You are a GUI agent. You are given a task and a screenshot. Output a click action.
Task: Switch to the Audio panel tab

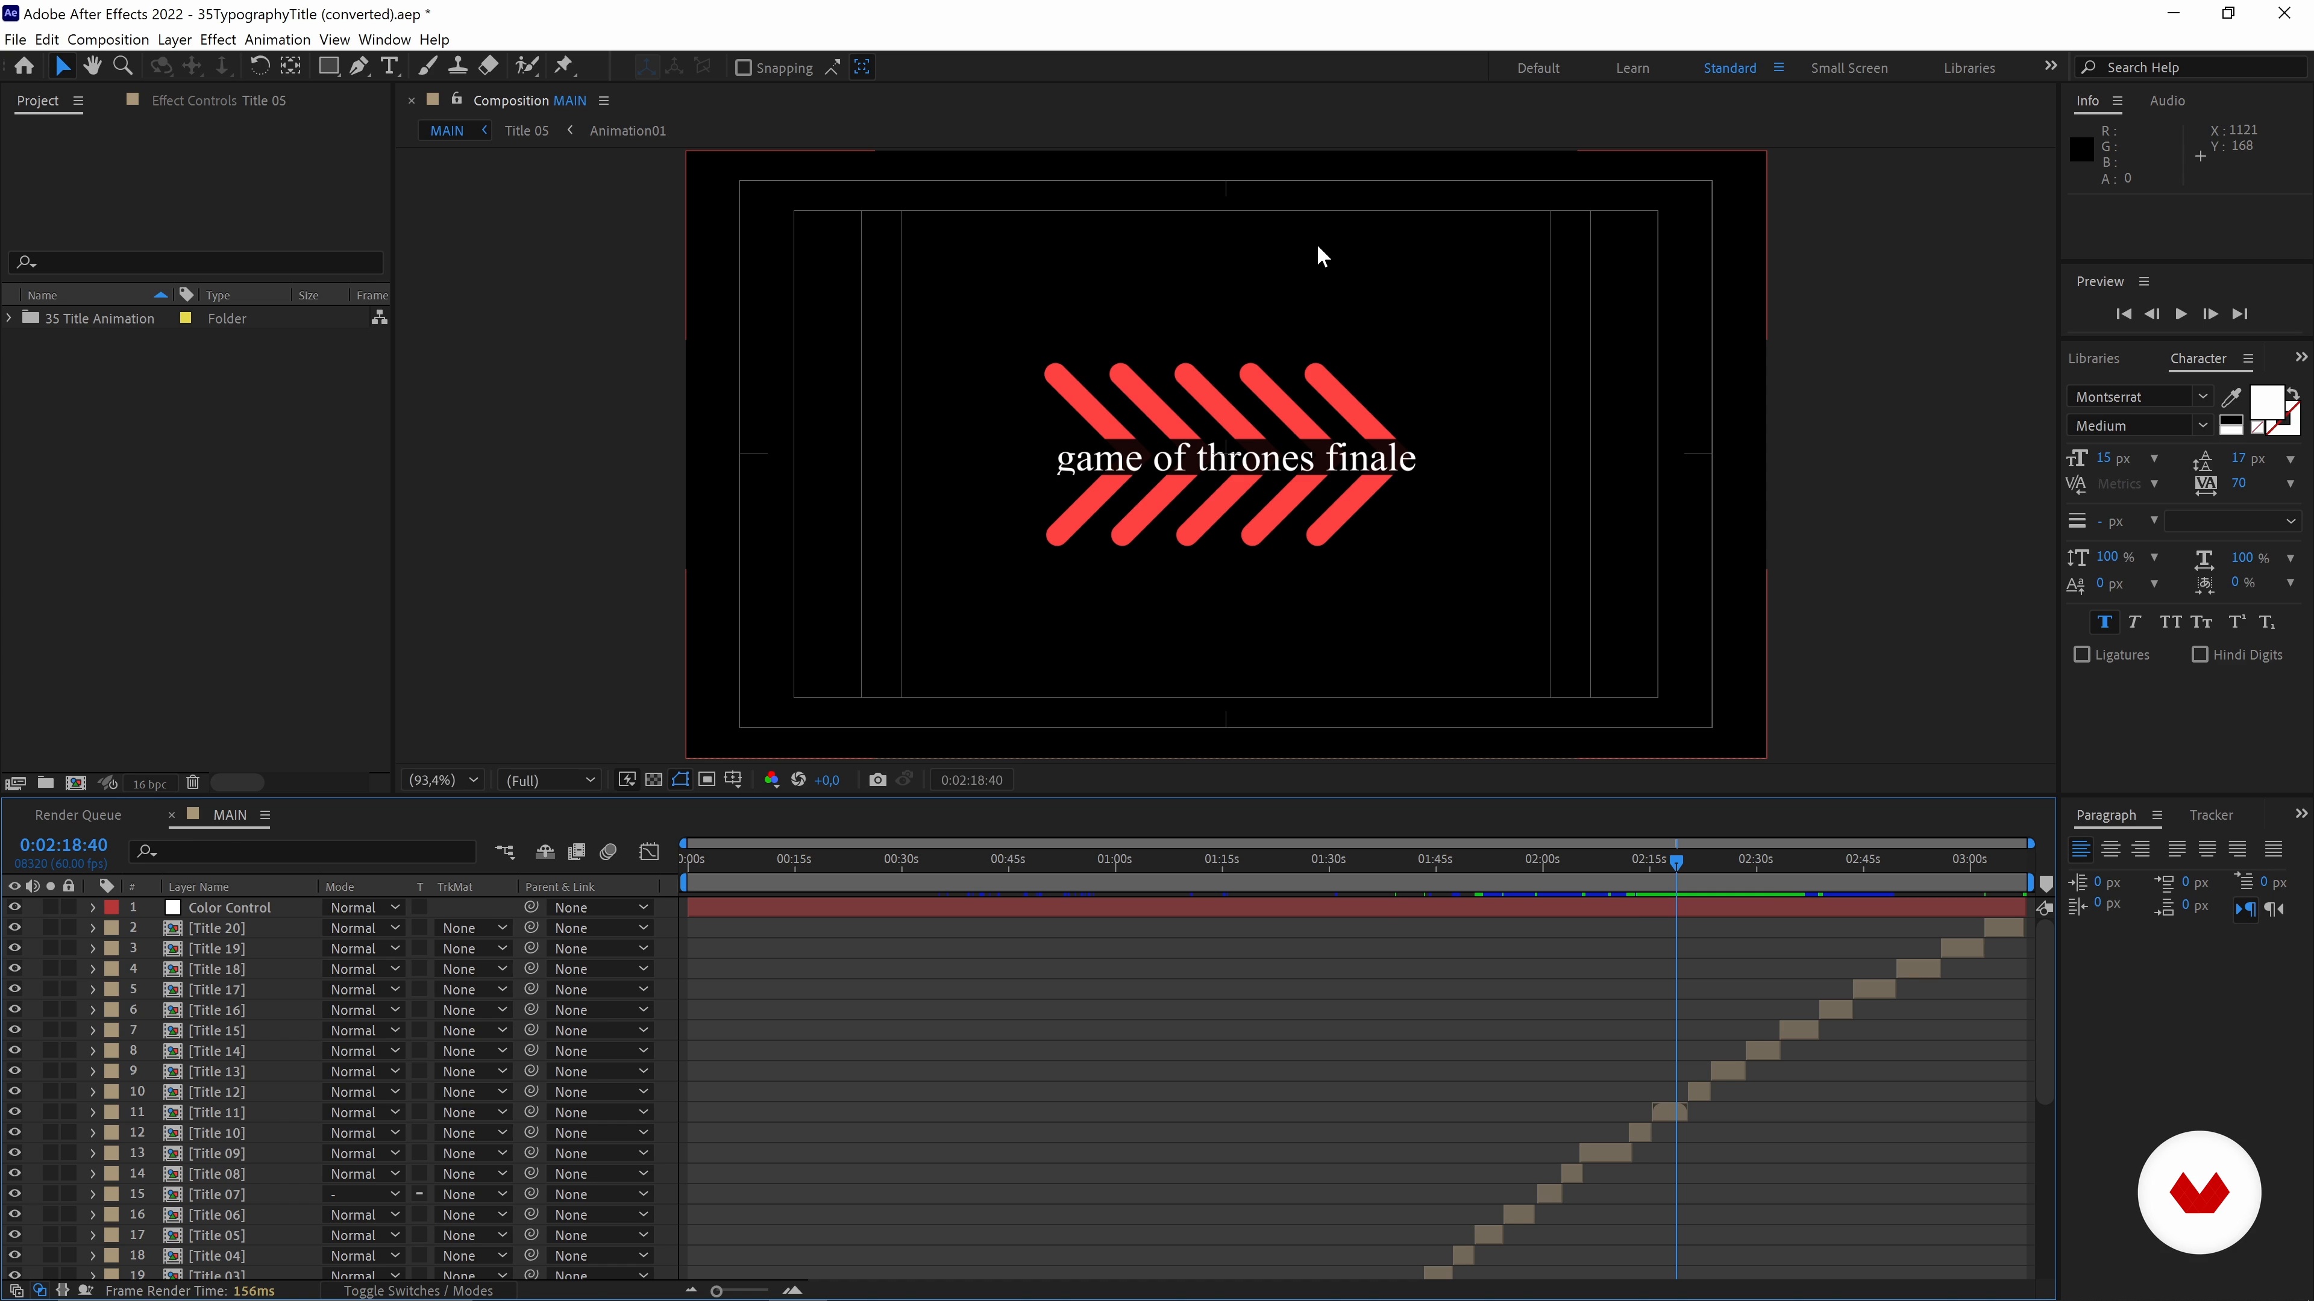[x=2167, y=101]
